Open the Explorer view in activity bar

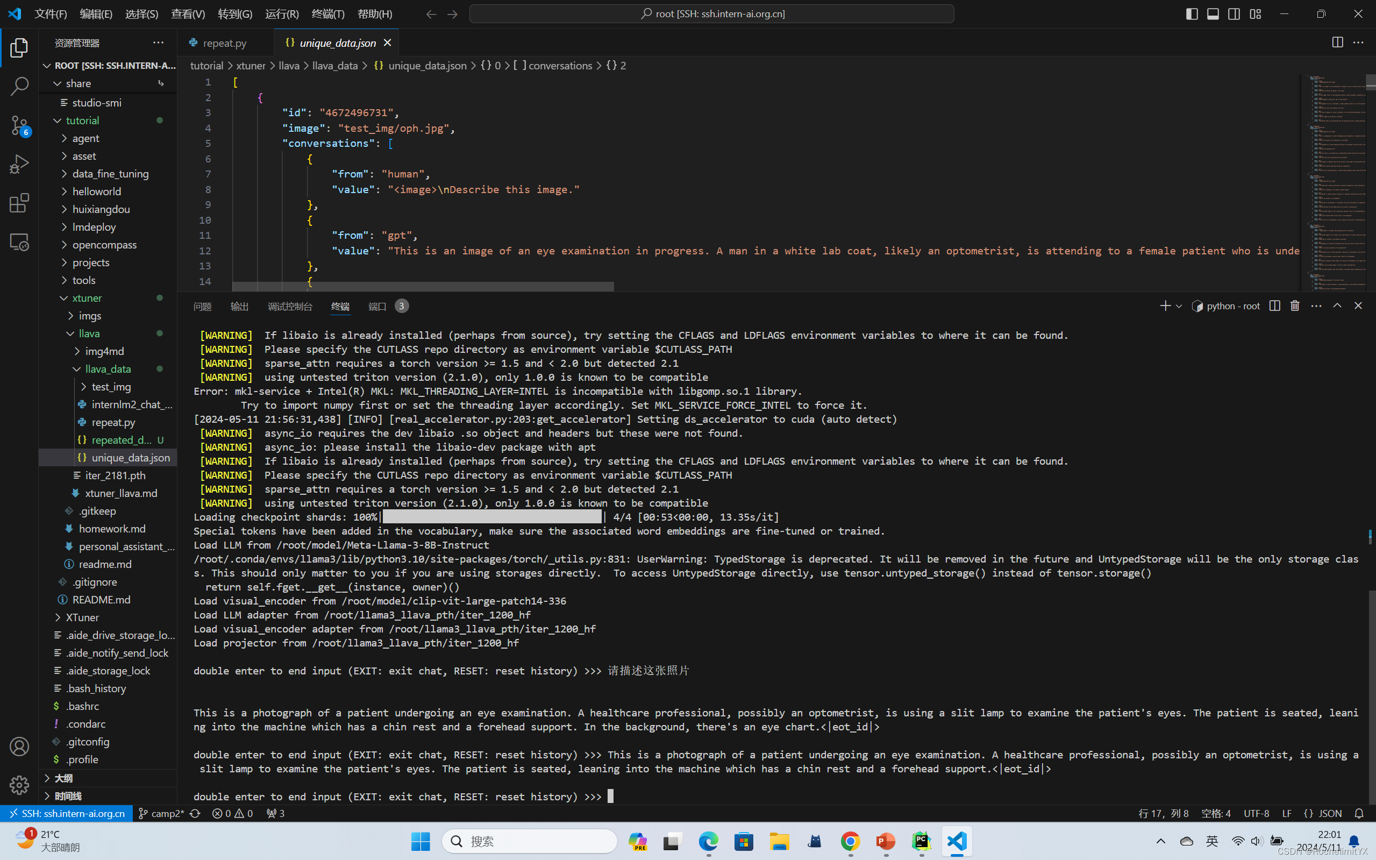(x=19, y=48)
